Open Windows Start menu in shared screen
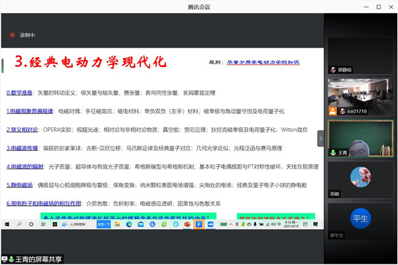 (x=6, y=225)
